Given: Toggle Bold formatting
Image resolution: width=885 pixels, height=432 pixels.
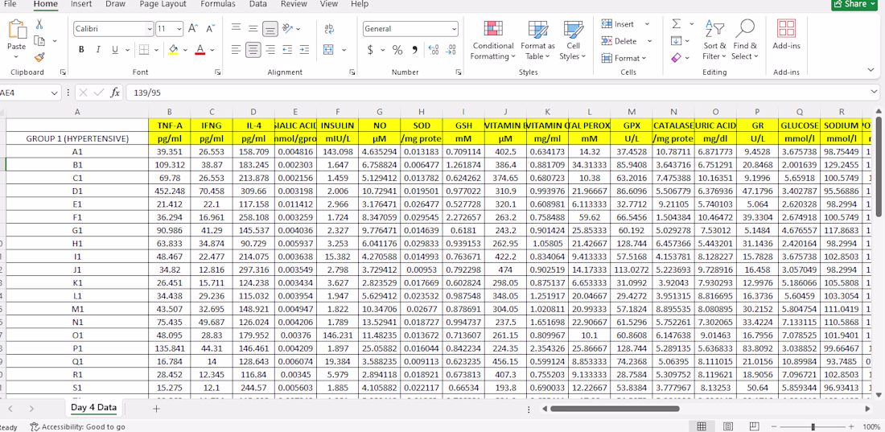Looking at the screenshot, I should [x=82, y=50].
